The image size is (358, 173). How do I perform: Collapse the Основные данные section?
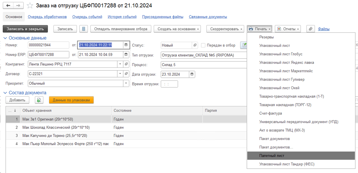click(x=5, y=38)
